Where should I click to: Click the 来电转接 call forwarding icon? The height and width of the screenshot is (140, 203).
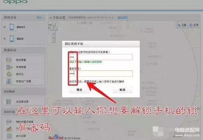[x=9, y=67]
